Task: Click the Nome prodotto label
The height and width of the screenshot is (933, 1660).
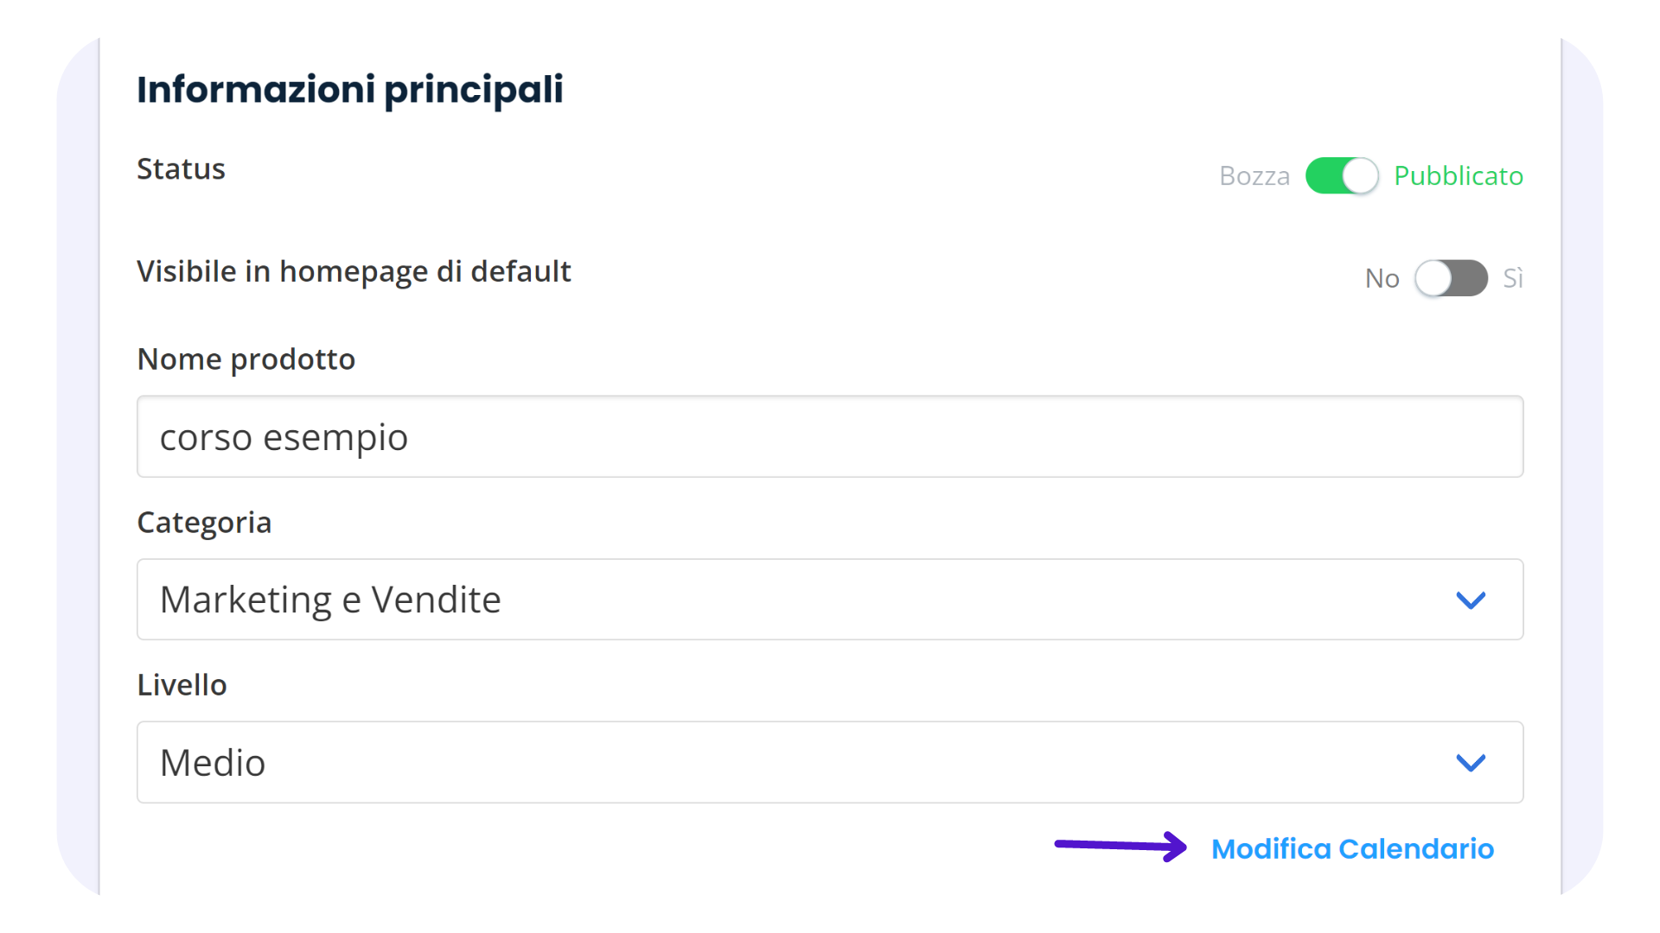Action: click(x=246, y=359)
